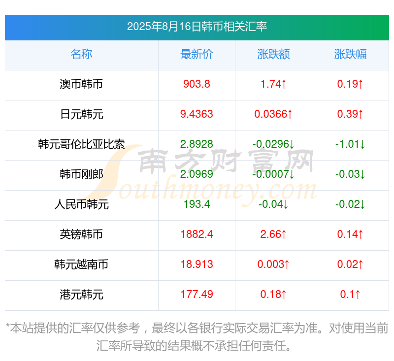Click the price 177.49

click(197, 295)
